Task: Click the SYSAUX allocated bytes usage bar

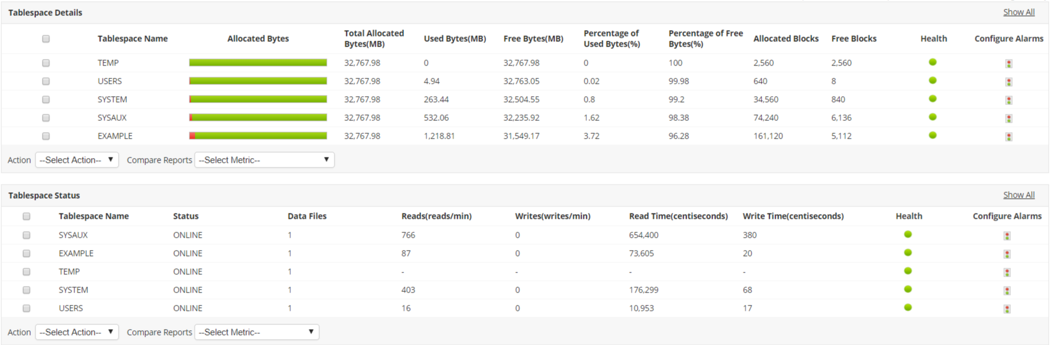Action: coord(258,118)
